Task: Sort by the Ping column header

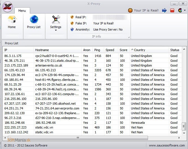Action: (x=99, y=50)
